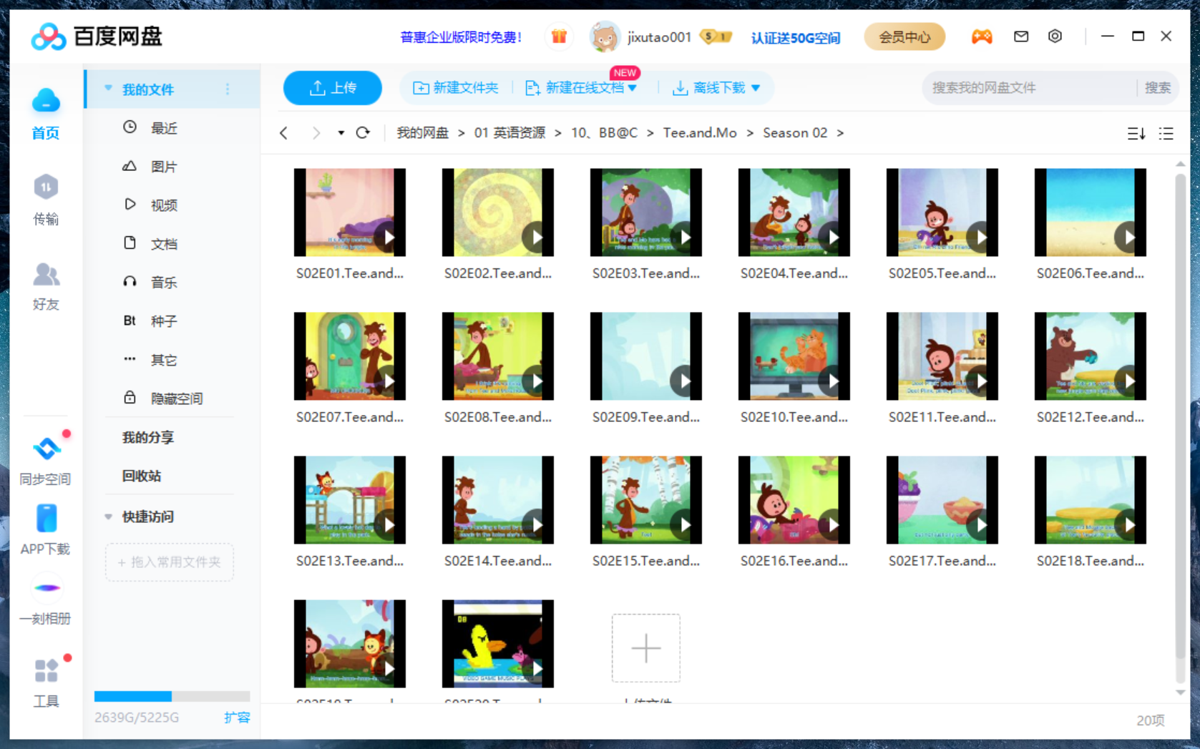
Task: Click the 认证送50G空间 link
Action: tap(796, 37)
